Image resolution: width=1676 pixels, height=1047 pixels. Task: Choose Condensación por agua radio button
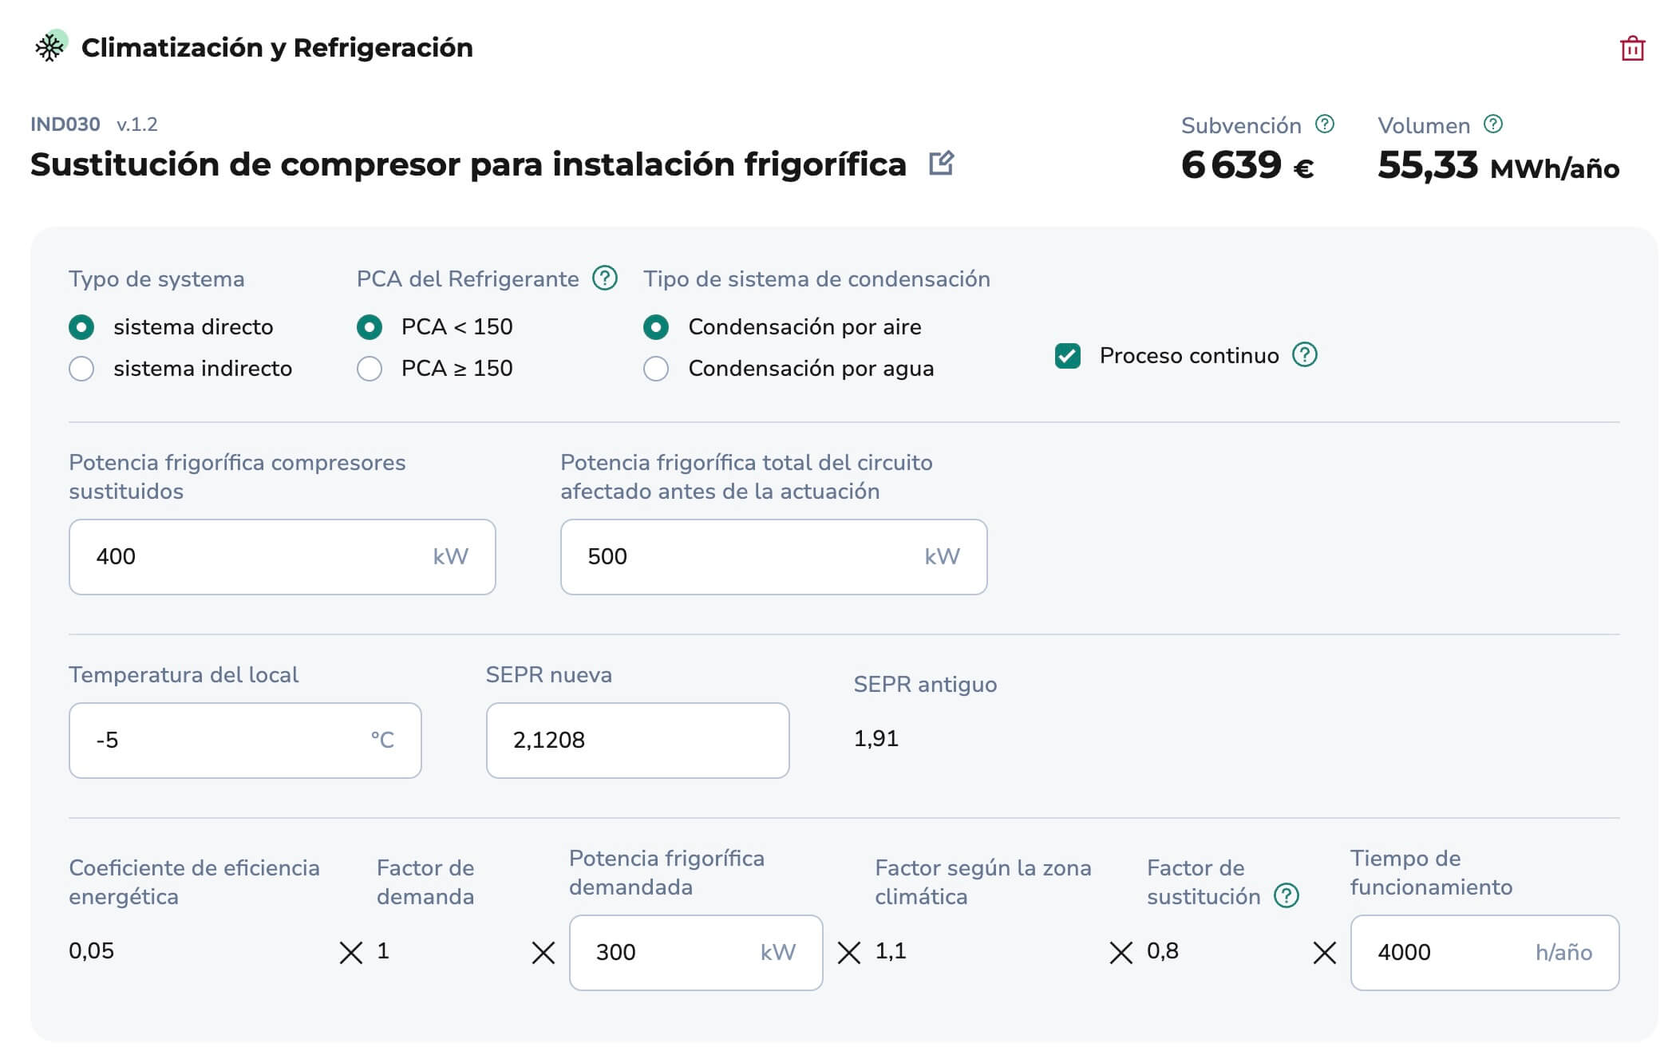tap(656, 369)
